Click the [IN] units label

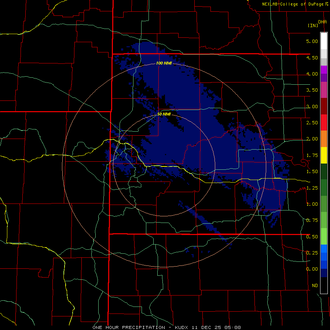[313, 25]
